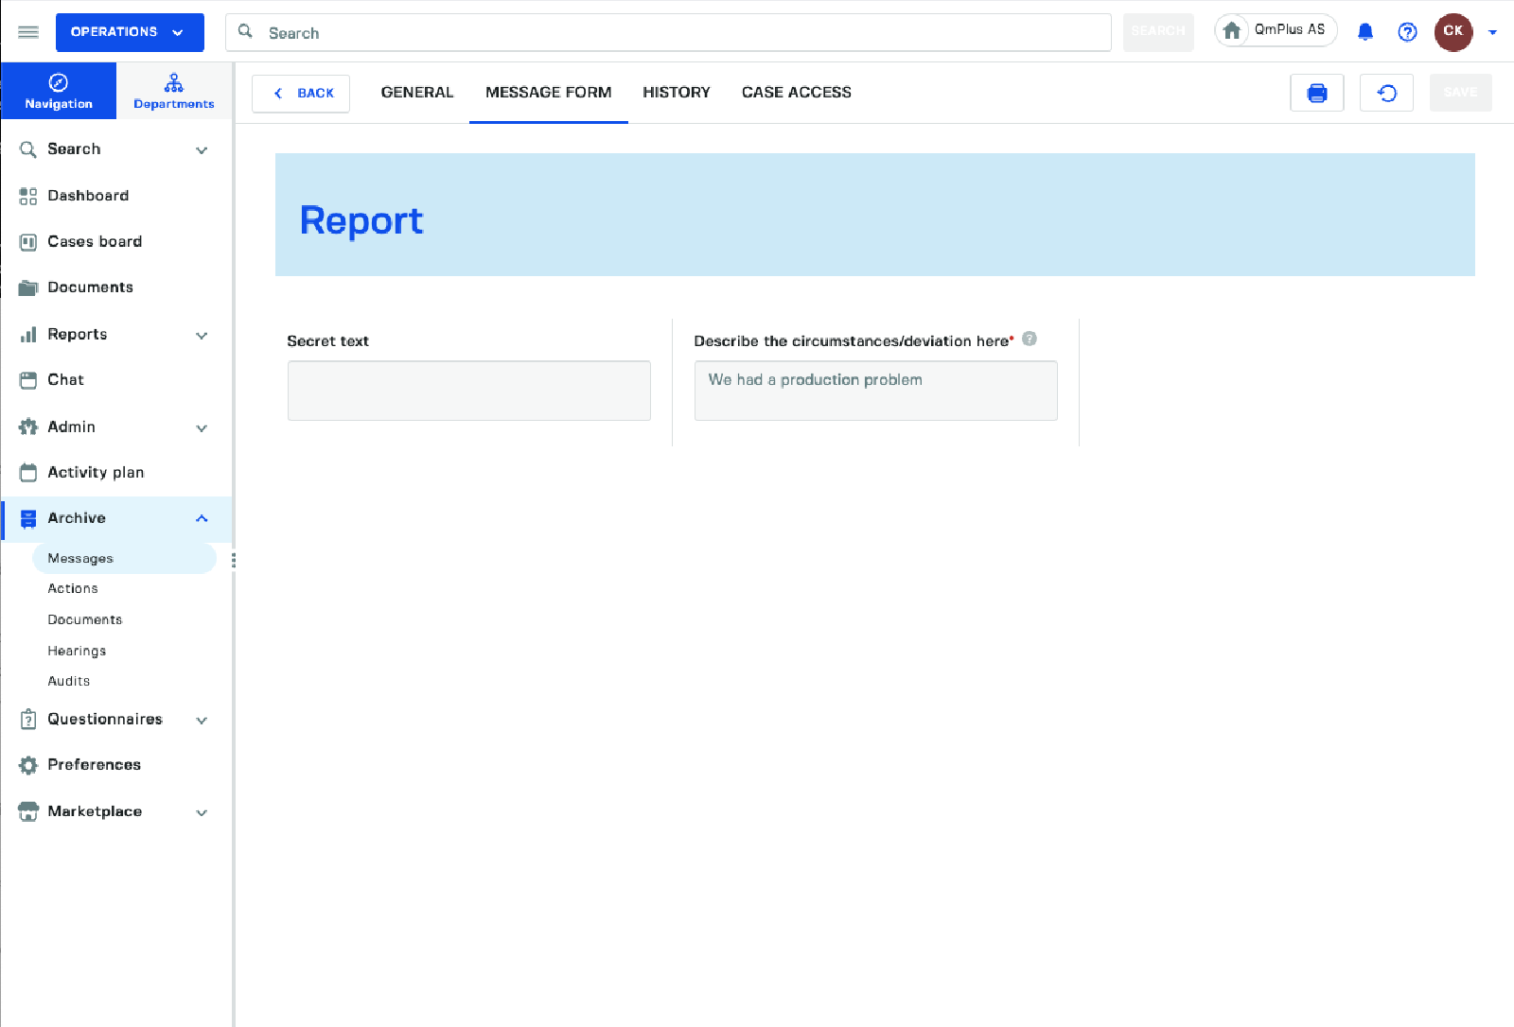1514x1027 pixels.
Task: Click the CK user avatar
Action: coord(1452,32)
